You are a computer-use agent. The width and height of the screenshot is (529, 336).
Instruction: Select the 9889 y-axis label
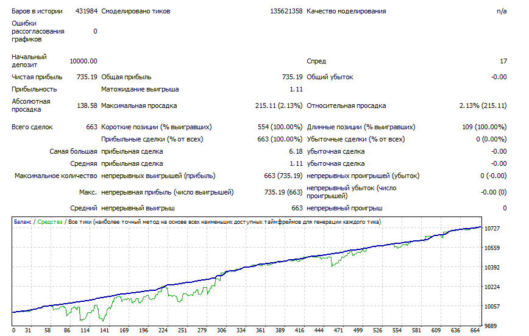[x=491, y=326]
